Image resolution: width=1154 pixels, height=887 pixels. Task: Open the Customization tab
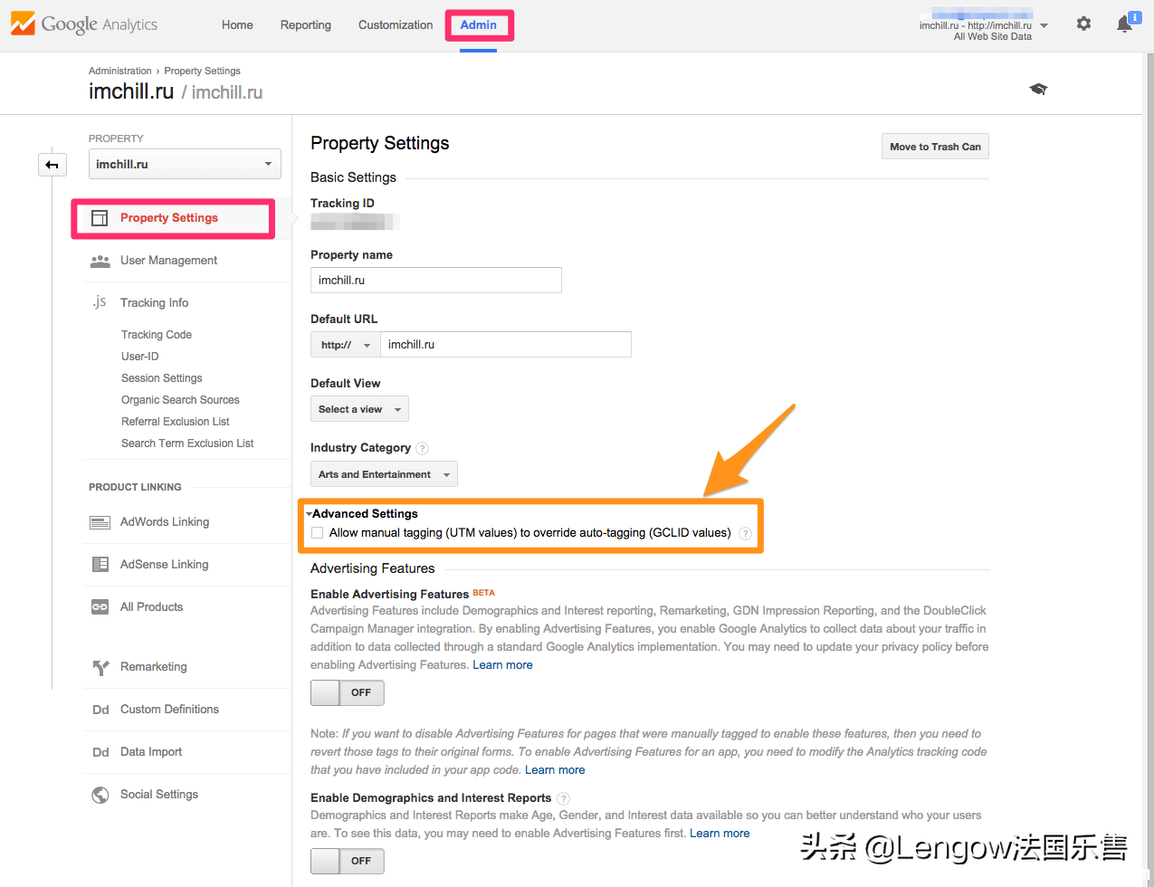point(396,25)
